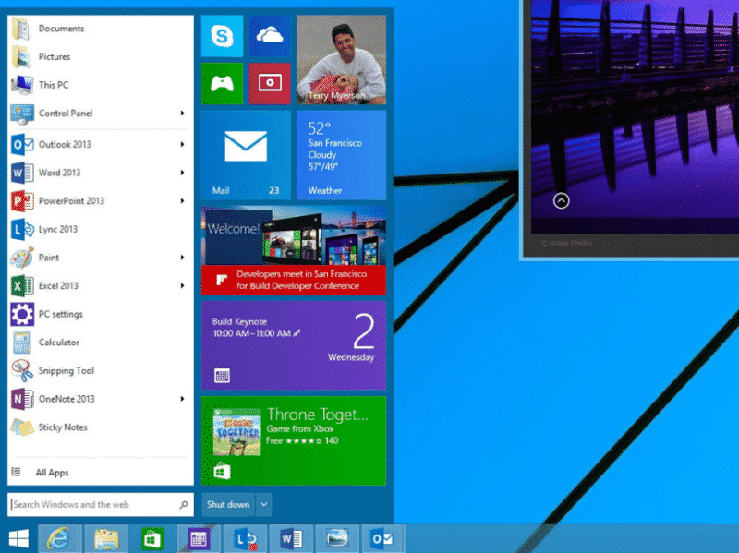The width and height of the screenshot is (739, 553).
Task: Expand OneNote 2013 jump list arrow
Action: pos(182,399)
